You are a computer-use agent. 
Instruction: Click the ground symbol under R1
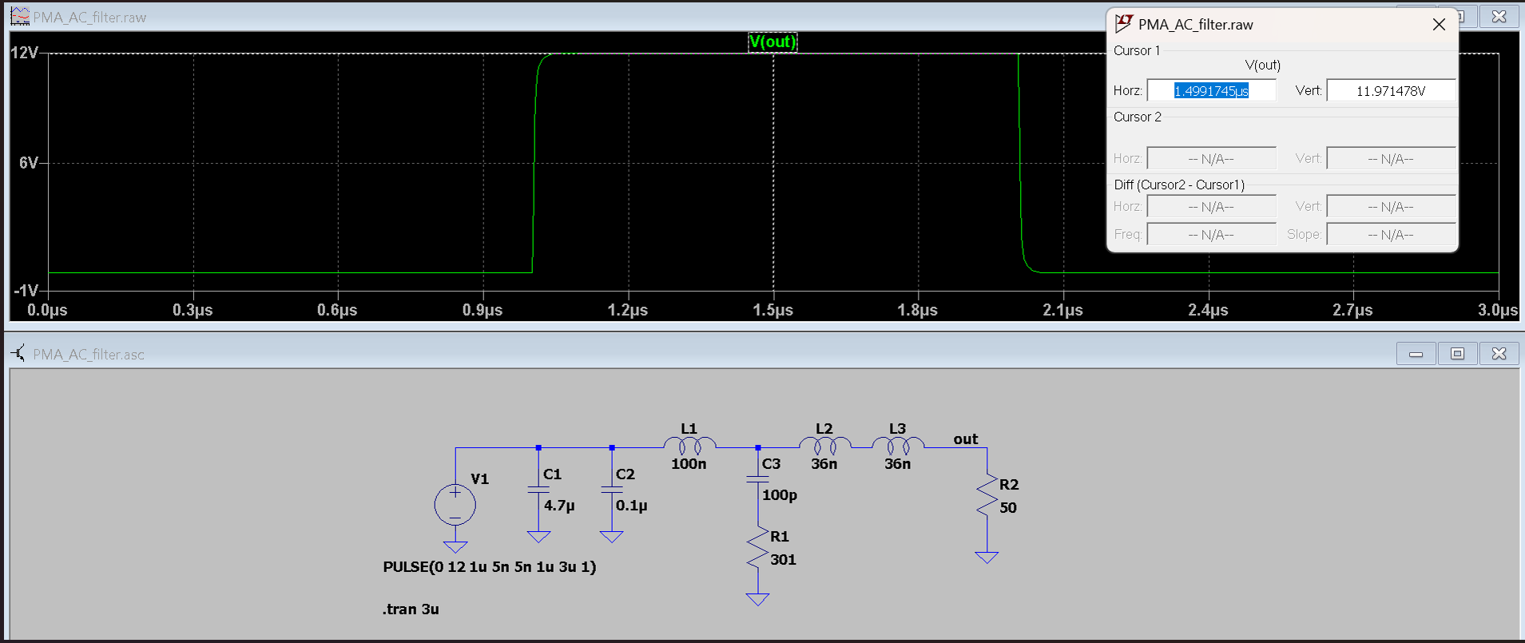click(757, 599)
